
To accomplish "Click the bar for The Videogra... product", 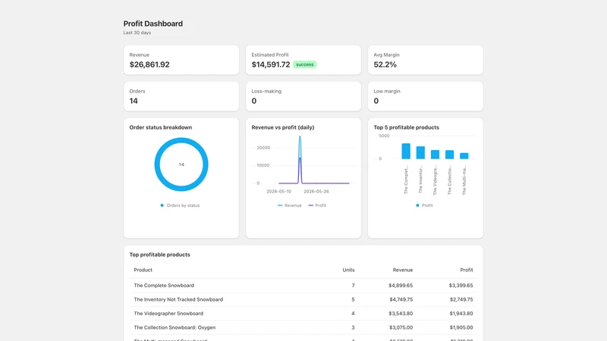I will [x=435, y=155].
